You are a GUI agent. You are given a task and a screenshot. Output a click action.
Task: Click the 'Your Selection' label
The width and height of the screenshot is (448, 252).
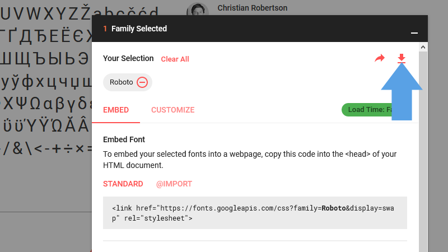pos(128,58)
